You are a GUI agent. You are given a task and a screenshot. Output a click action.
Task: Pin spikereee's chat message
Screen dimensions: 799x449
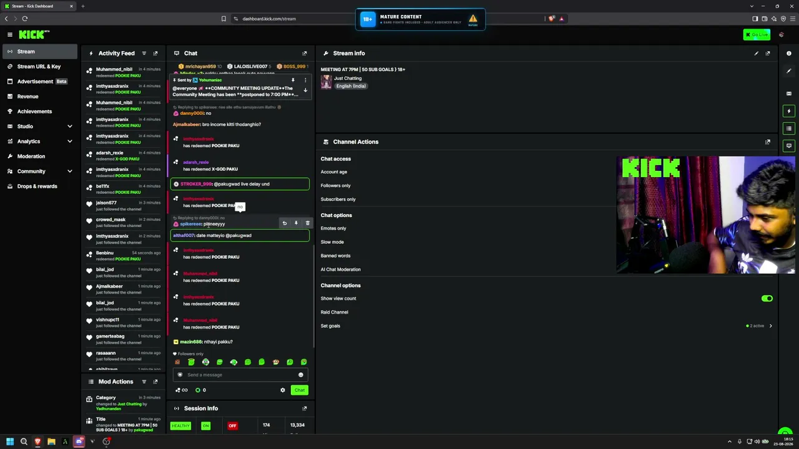[296, 223]
